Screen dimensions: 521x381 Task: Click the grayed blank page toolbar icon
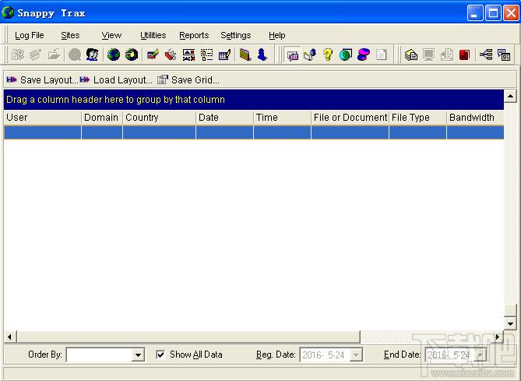click(382, 55)
